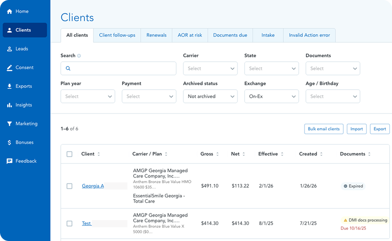The height and width of the screenshot is (241, 392).
Task: Click the Exports download icon
Action: coord(9,86)
